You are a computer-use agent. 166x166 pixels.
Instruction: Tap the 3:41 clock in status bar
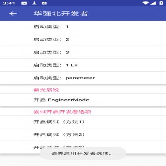[9, 3]
